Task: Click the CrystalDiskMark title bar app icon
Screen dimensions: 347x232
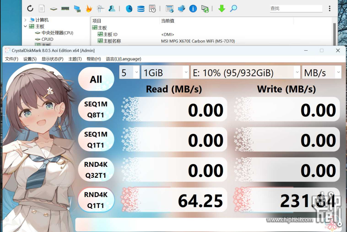Action: tap(7, 50)
